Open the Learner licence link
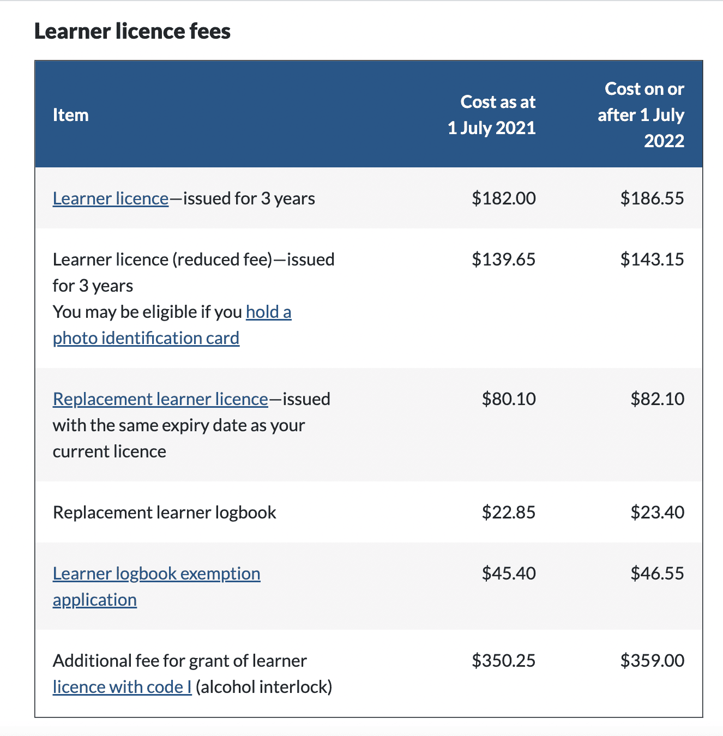The image size is (723, 736). [111, 198]
